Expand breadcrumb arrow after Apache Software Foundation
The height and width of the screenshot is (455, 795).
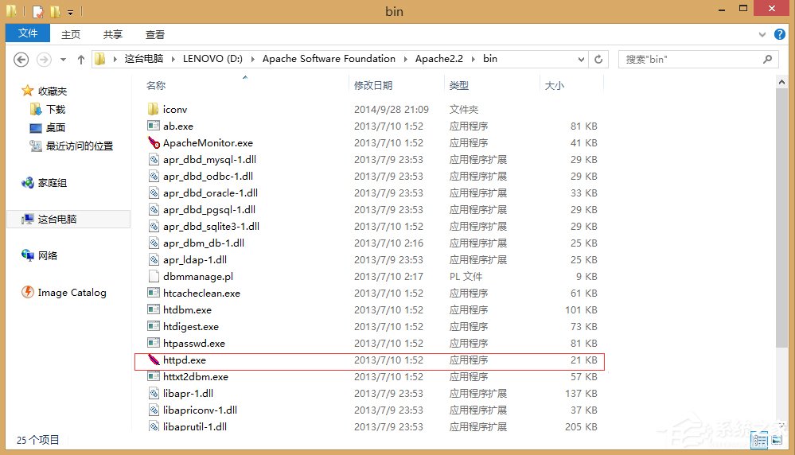405,60
